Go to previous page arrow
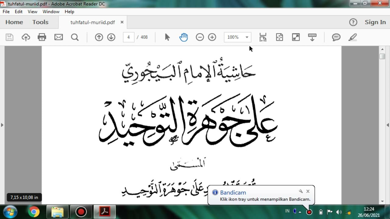Image resolution: width=390 pixels, height=219 pixels. (x=99, y=37)
